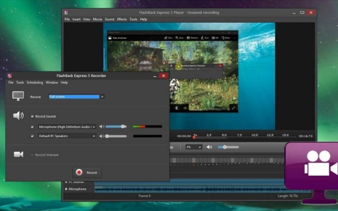Image resolution: width=338 pixels, height=211 pixels.
Task: Close the FlashBack Recorder window
Action: point(163,75)
